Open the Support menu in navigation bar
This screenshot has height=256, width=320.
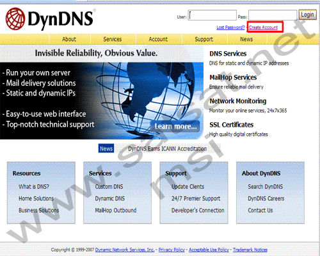(204, 39)
